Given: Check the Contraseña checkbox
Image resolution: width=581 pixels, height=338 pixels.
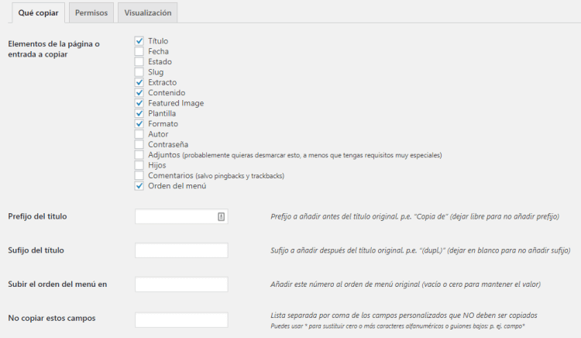Looking at the screenshot, I should pyautogui.click(x=139, y=144).
